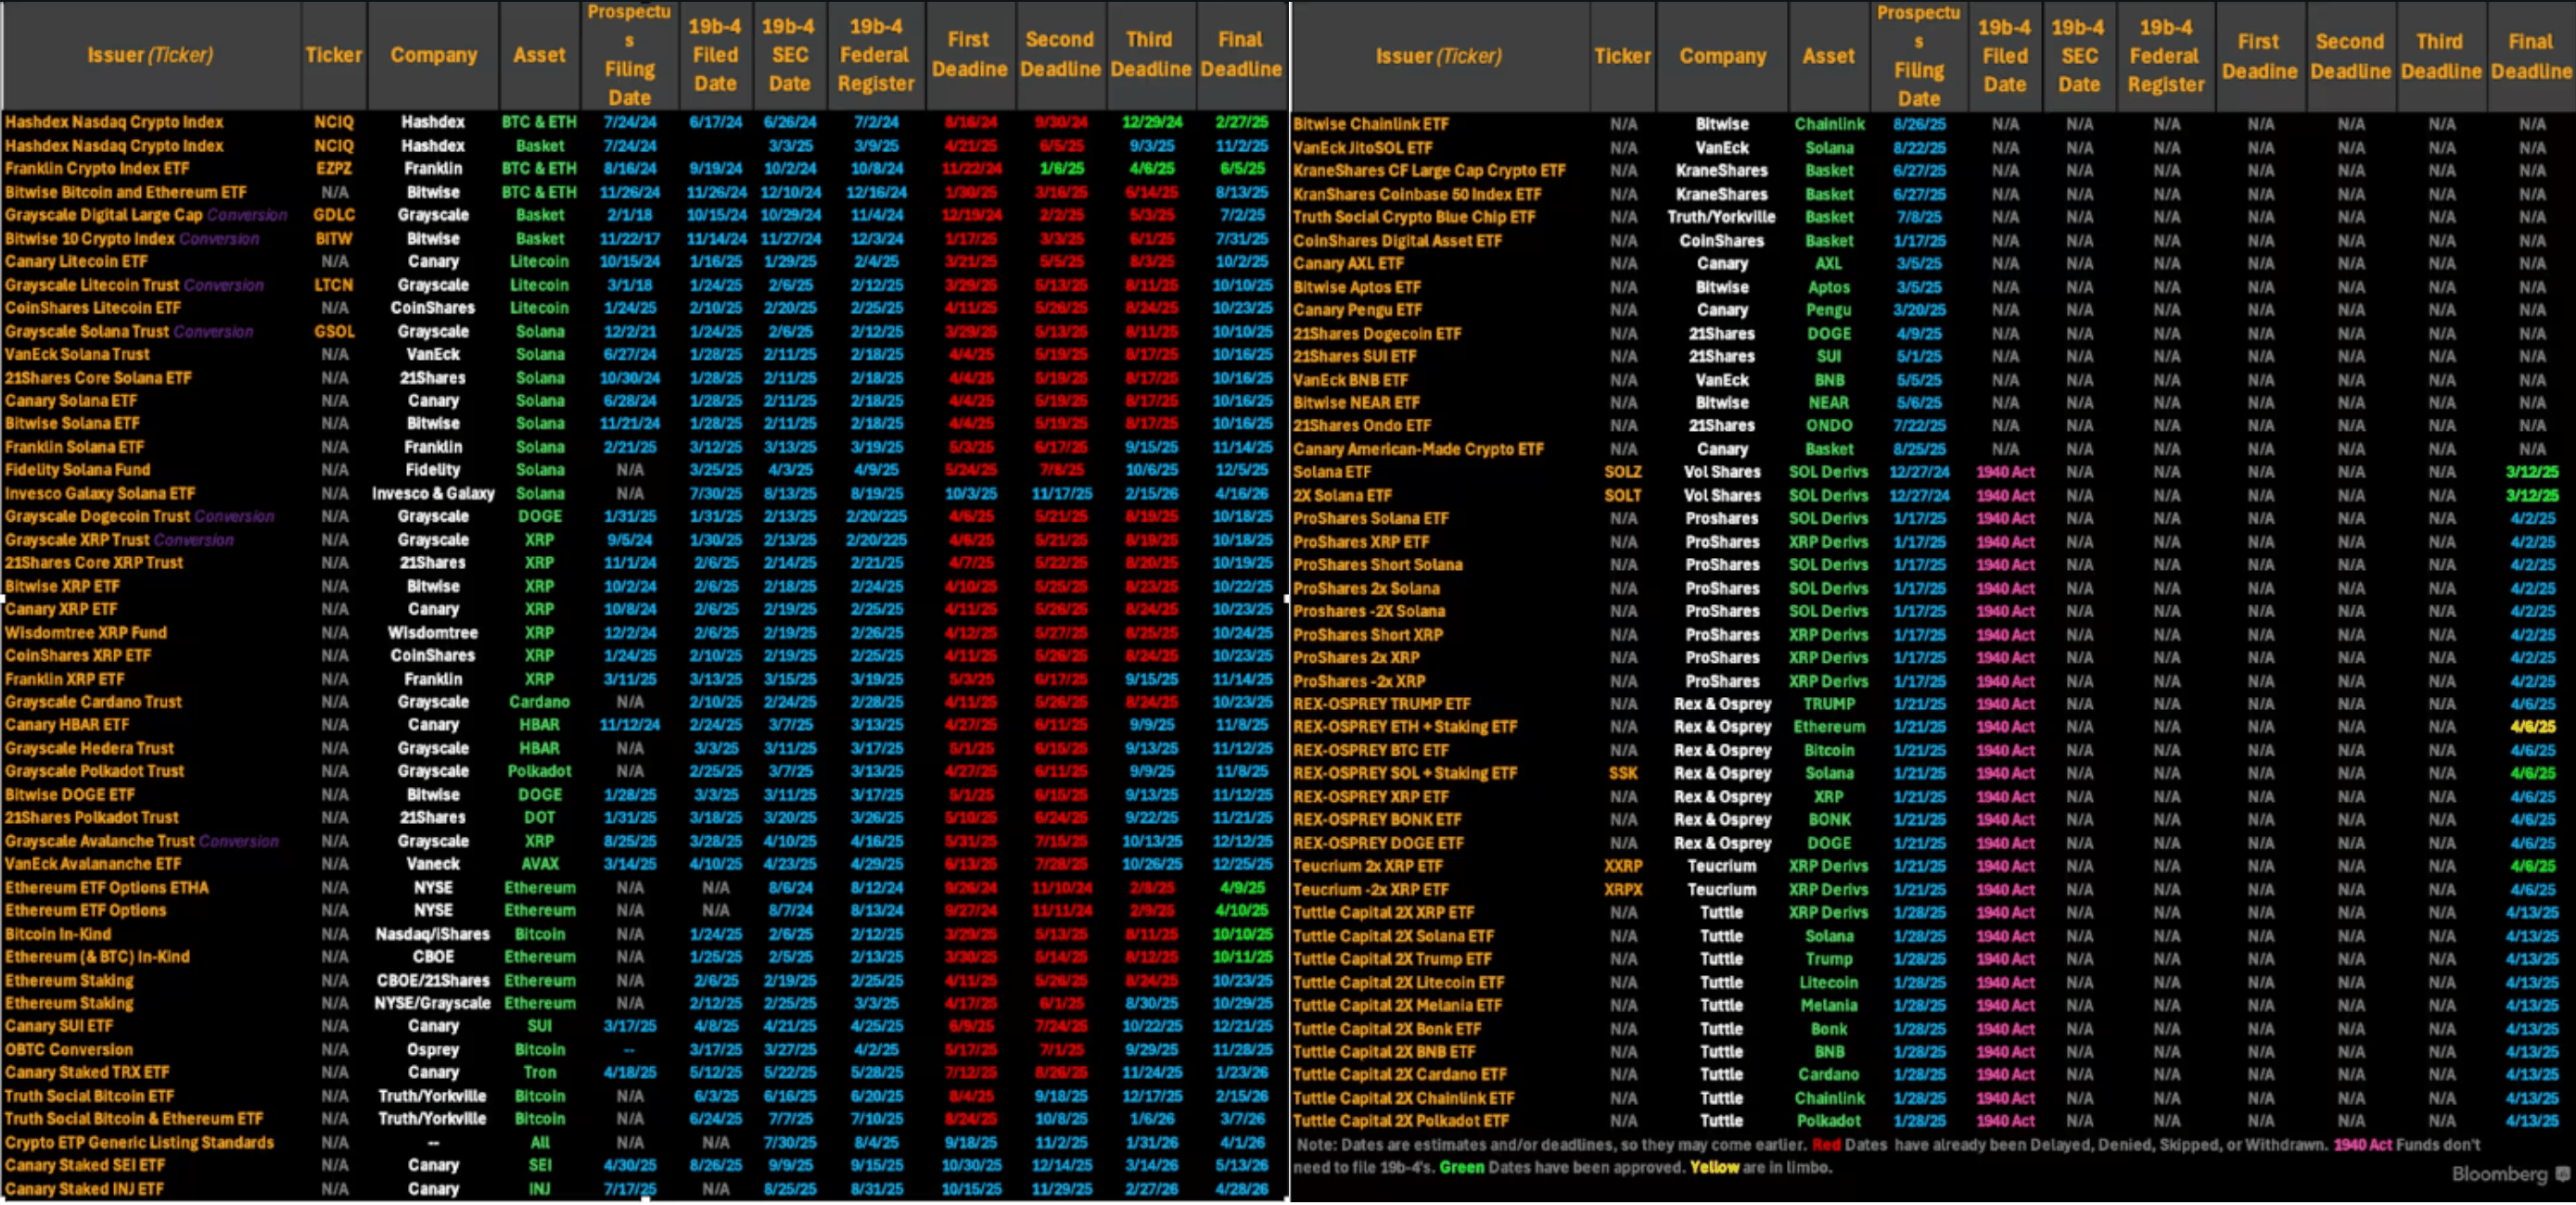Image resolution: width=2576 pixels, height=1205 pixels.
Task: Click the NCIQ ticker for Hashdex Nasdaq Crypto Index
Action: pos(333,122)
